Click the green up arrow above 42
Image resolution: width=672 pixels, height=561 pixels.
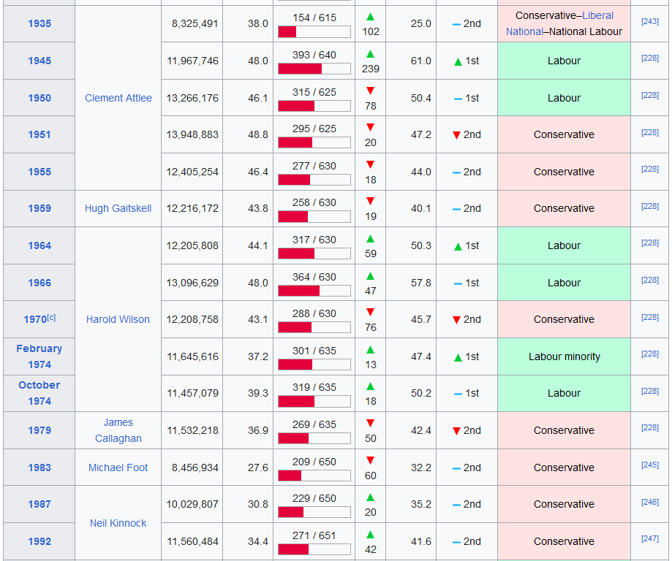[x=370, y=535]
